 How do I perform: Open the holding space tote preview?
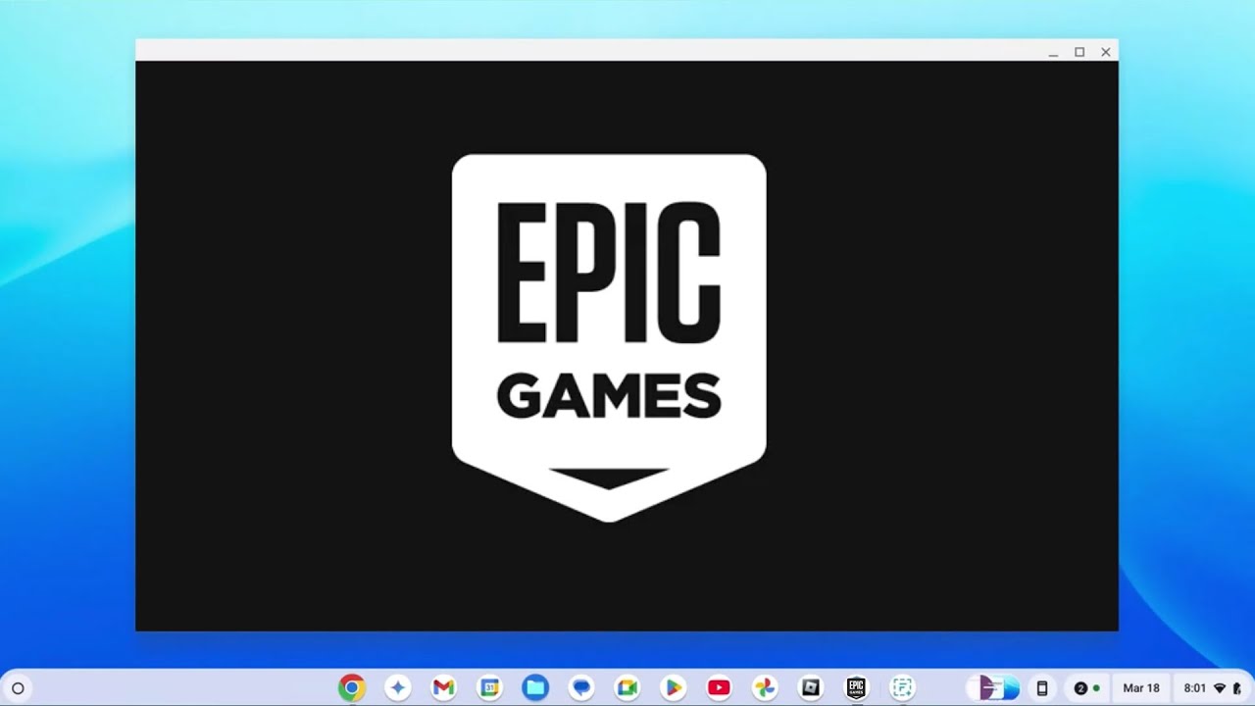pos(994,688)
